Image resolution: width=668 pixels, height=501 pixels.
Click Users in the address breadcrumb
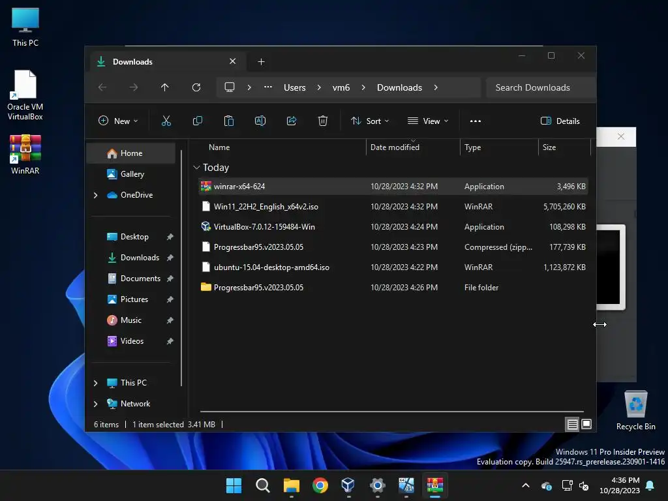294,87
